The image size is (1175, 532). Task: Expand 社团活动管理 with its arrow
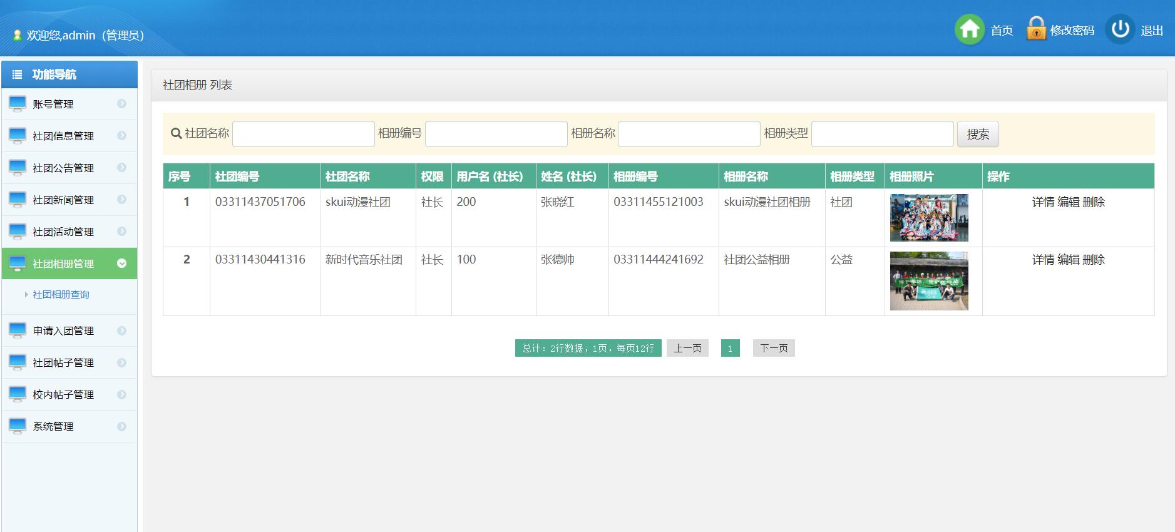(122, 232)
